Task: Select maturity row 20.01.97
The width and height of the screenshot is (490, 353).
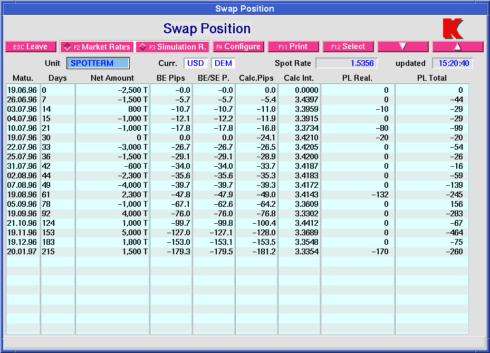Action: (x=237, y=252)
